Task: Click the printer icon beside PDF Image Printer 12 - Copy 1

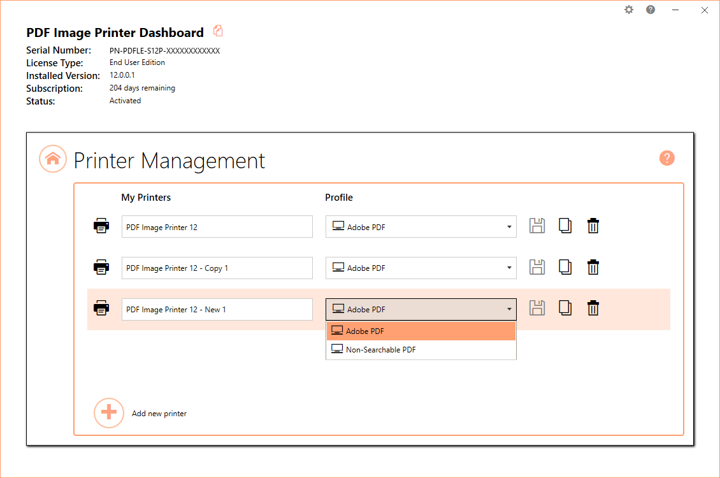Action: [101, 267]
